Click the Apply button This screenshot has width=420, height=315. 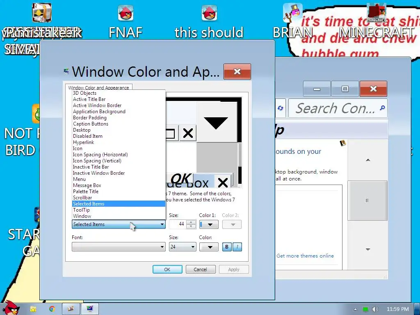click(234, 269)
